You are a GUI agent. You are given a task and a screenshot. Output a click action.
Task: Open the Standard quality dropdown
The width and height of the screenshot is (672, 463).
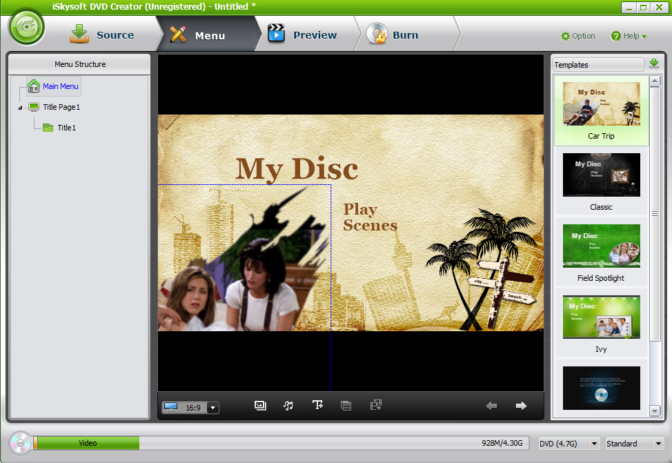pos(658,444)
